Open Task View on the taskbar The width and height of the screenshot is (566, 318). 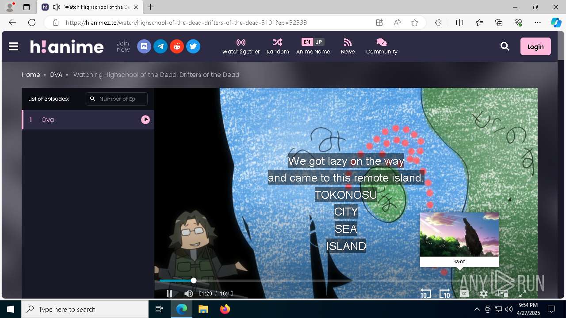click(x=159, y=309)
